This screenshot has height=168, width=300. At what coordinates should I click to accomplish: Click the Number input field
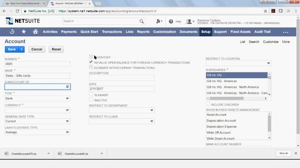point(37,64)
